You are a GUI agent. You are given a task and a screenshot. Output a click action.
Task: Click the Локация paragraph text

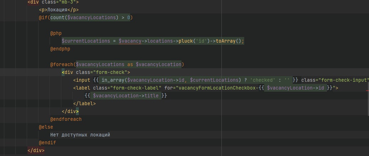click(x=58, y=10)
